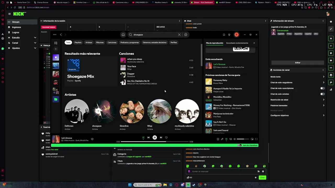
Task: Expand Chat de solo-seguidores option
Action: coord(297,83)
